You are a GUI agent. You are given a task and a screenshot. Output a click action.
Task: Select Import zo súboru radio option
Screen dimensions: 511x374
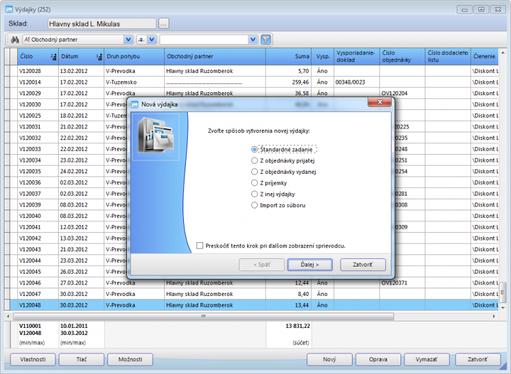coord(255,205)
